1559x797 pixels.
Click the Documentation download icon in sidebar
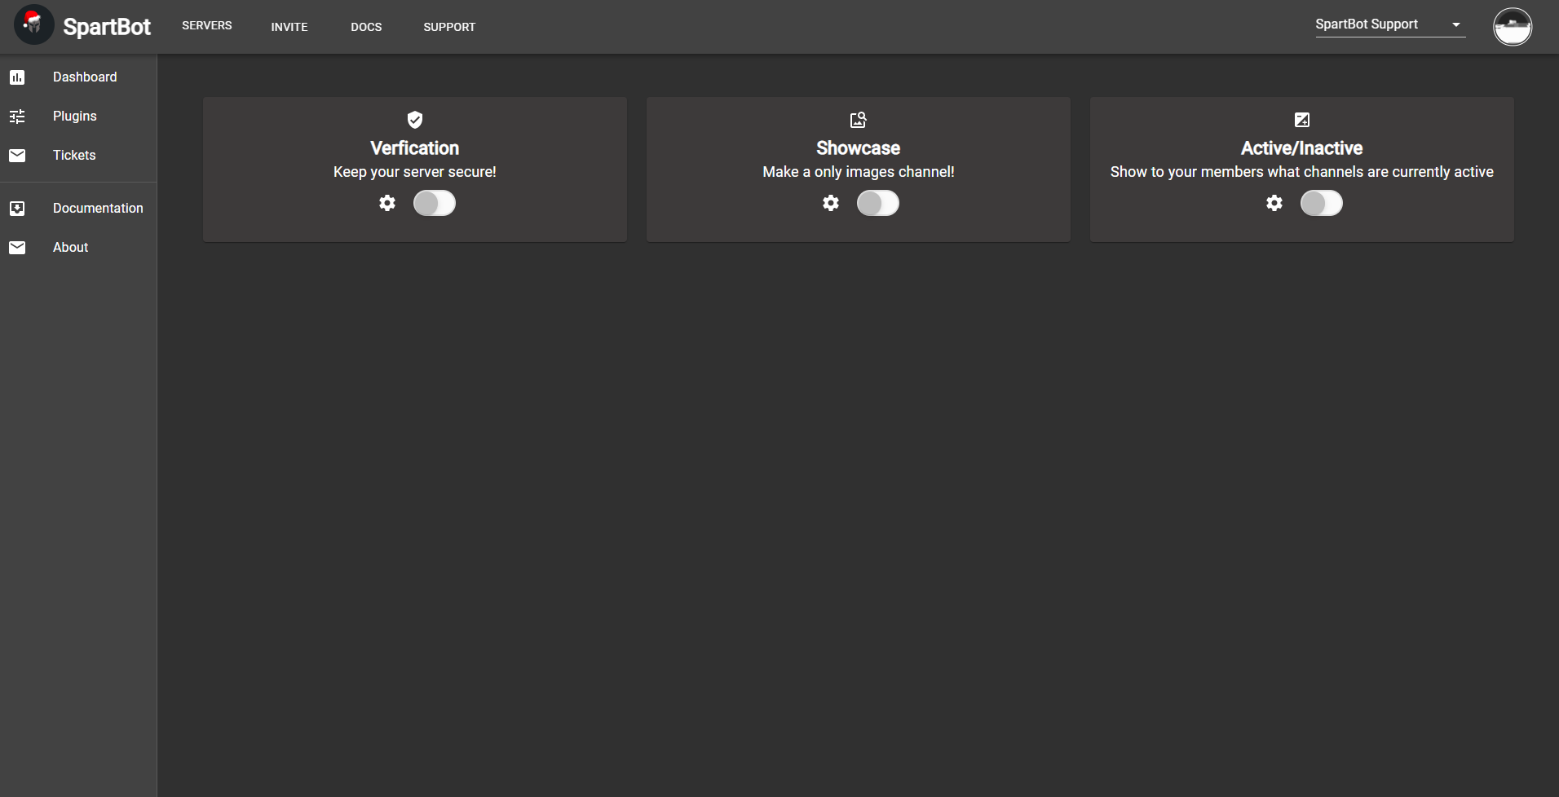point(17,209)
